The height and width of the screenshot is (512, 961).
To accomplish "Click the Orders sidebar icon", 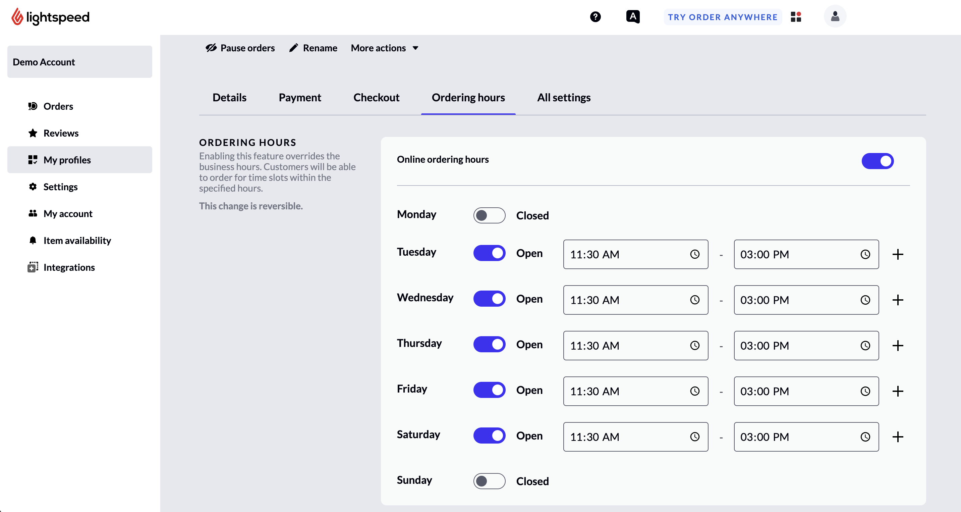I will click(33, 106).
